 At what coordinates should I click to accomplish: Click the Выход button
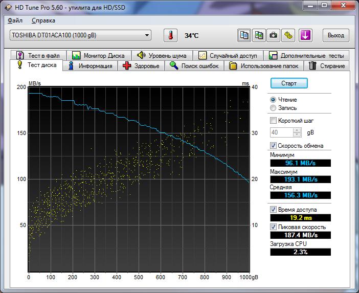point(335,35)
